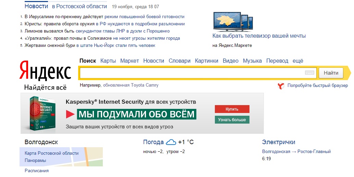Click the date 19 ноября, среда
The height and width of the screenshot is (177, 354).
click(129, 7)
